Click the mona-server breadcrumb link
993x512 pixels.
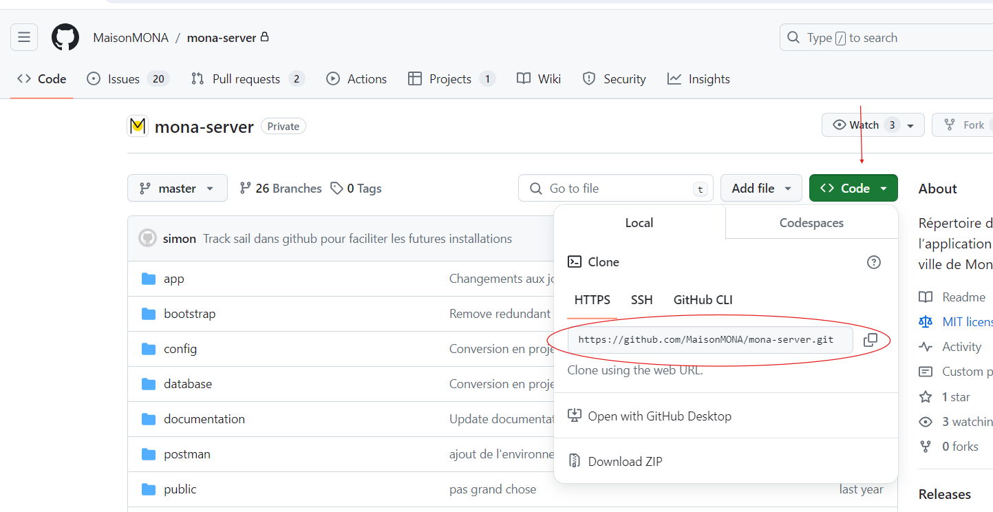(222, 38)
